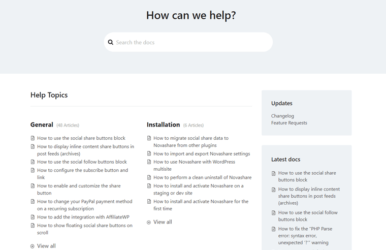
Task: Open article on installing Novashare first time
Action: 201,205
